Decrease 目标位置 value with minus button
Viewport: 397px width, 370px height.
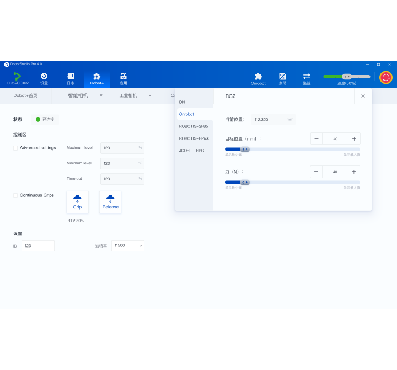[316, 139]
